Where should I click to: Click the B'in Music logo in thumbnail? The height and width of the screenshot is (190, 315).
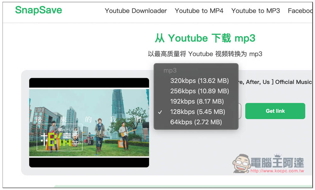click(60, 138)
